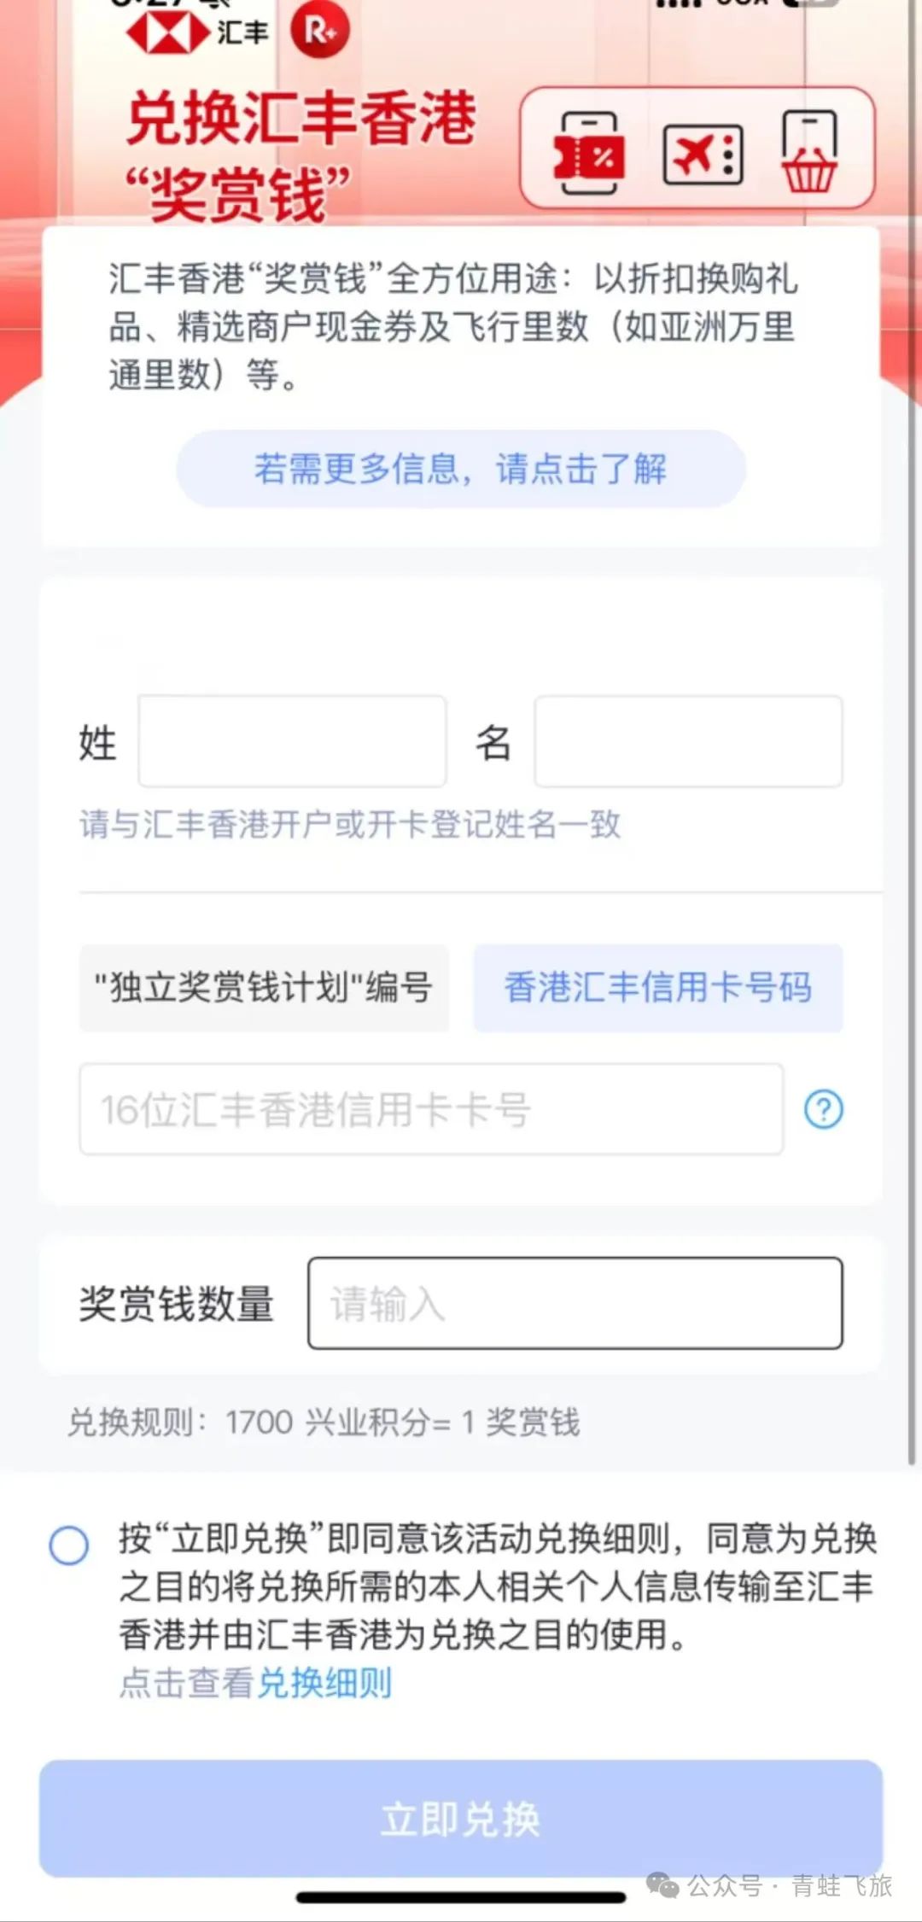Focus the 姓 surname input box
922x1922 pixels.
click(292, 741)
